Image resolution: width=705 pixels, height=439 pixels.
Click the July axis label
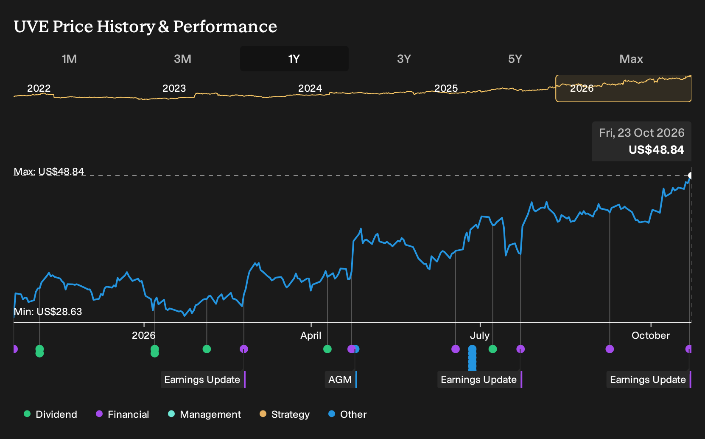click(480, 335)
